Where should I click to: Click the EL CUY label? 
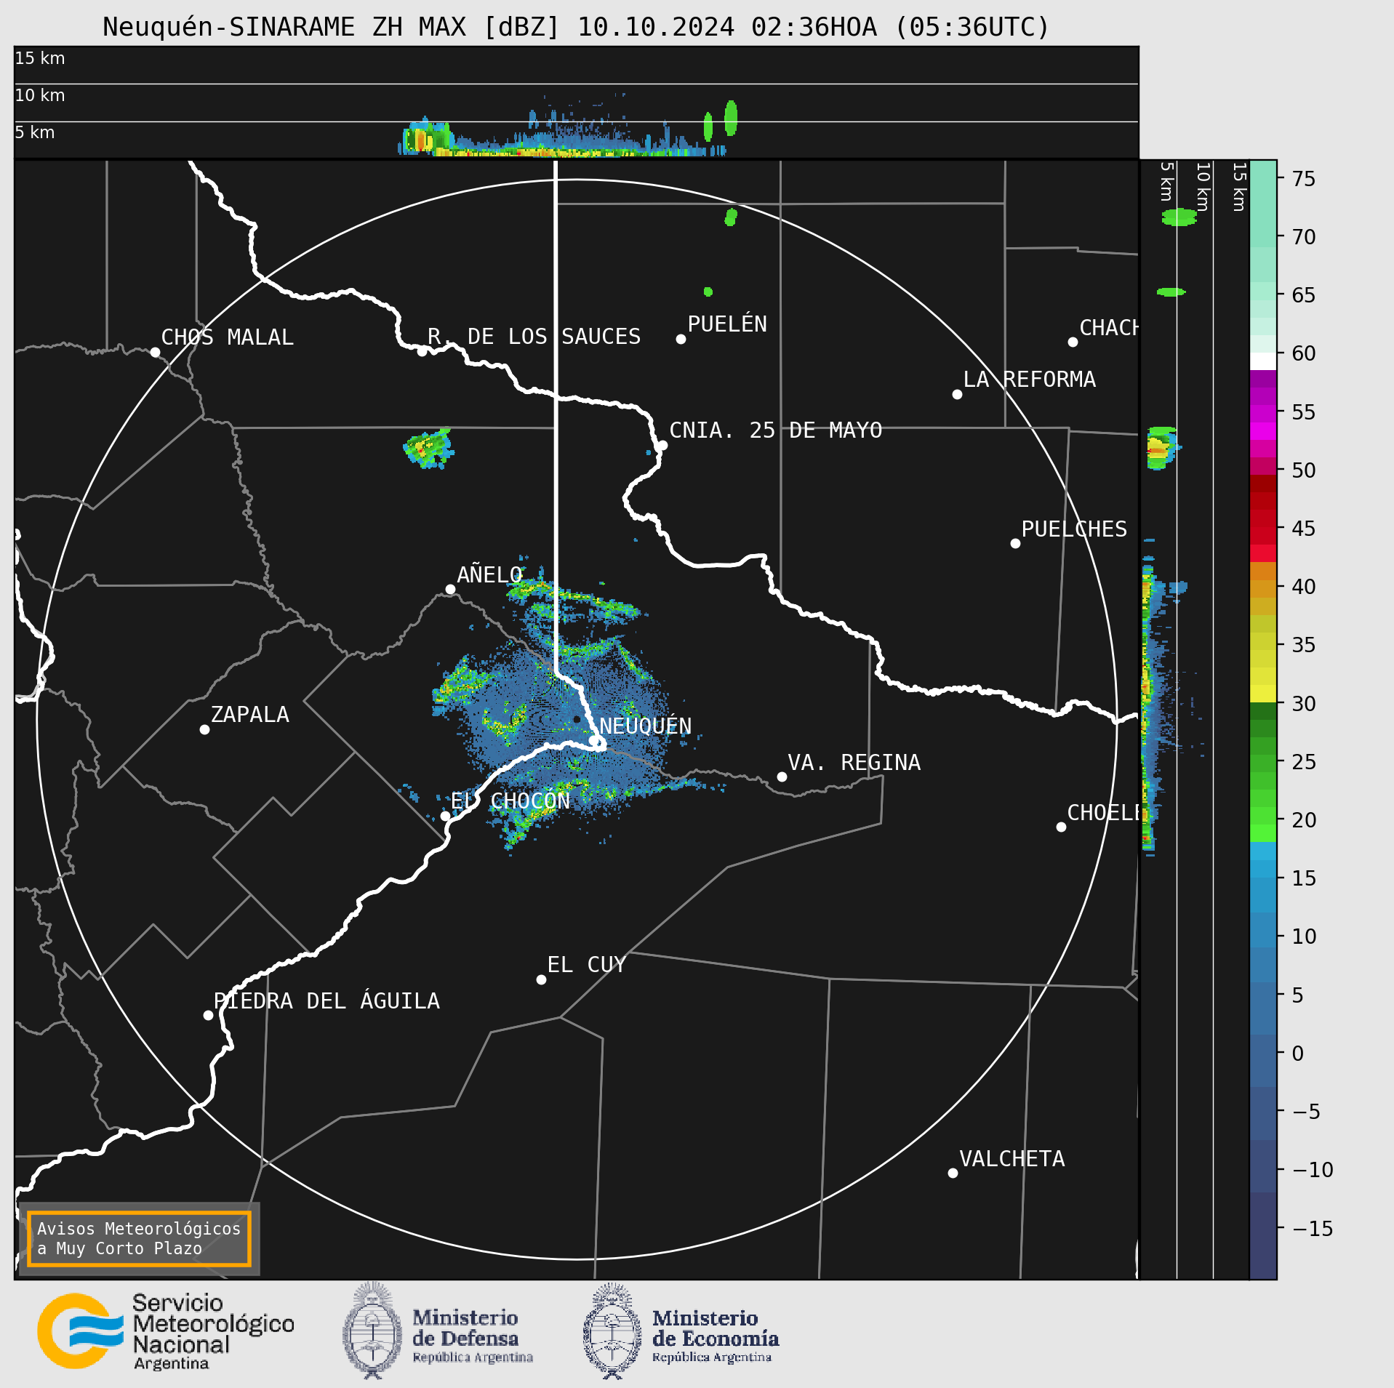[586, 965]
